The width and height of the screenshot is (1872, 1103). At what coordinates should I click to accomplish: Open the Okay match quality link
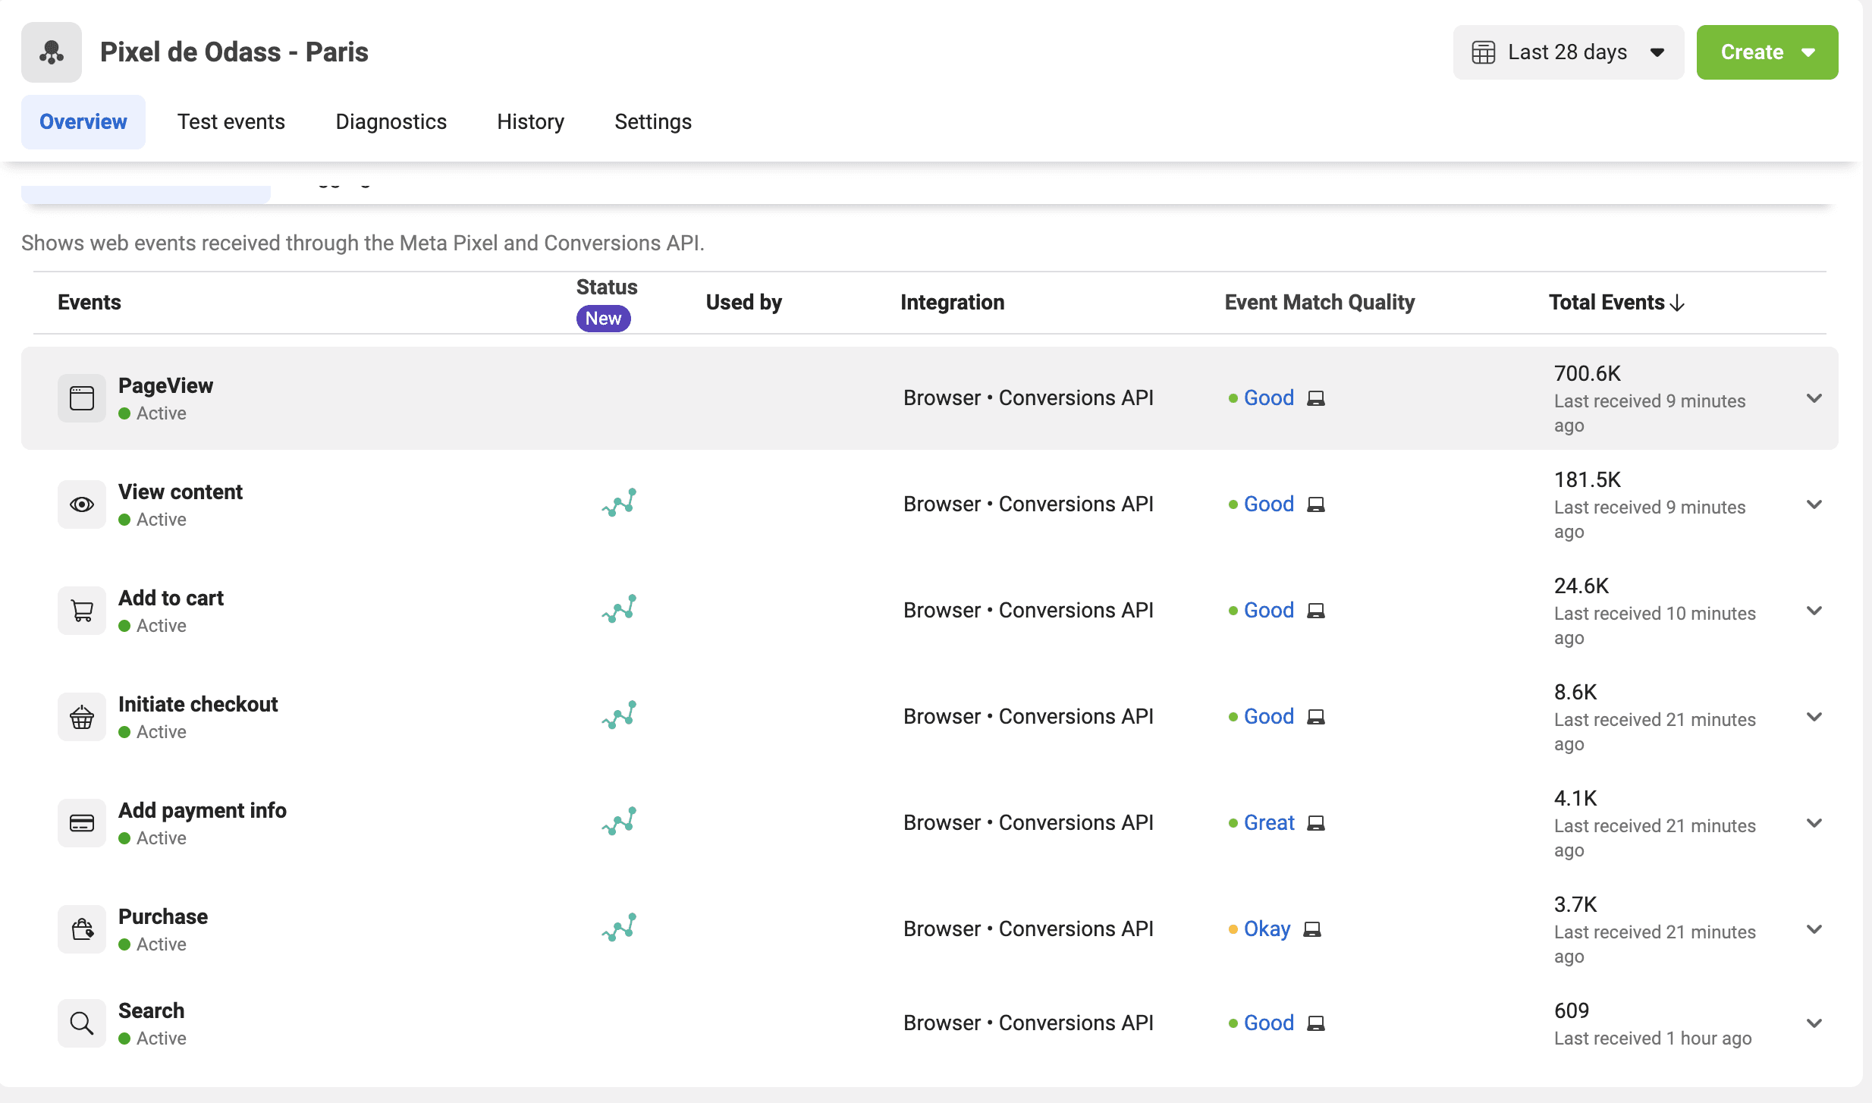tap(1267, 929)
